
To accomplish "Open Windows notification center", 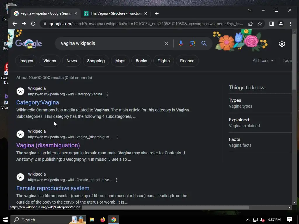I will pos(289,220).
